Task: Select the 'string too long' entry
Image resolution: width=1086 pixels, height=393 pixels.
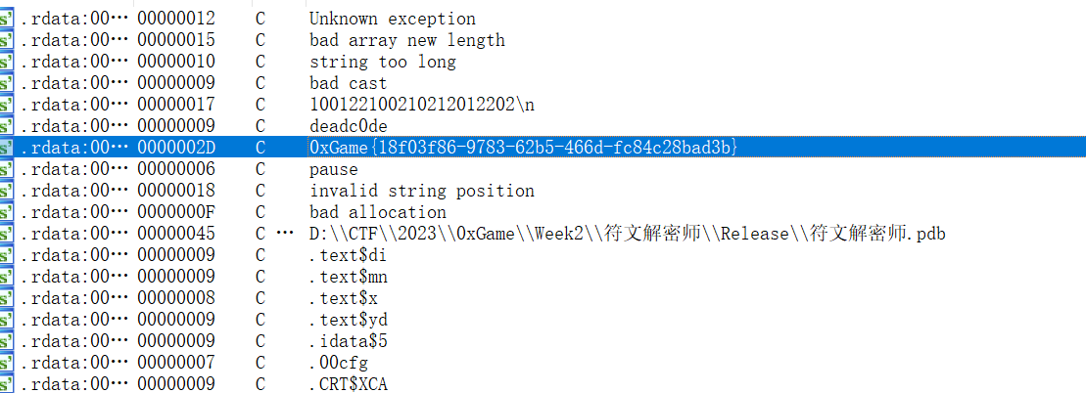Action: [x=383, y=62]
